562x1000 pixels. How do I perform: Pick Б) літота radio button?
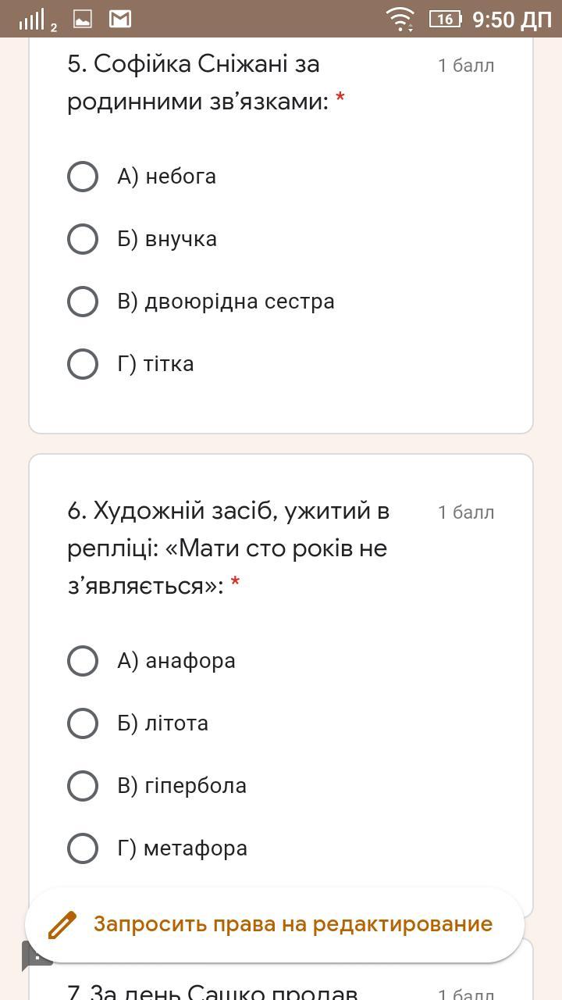(83, 723)
